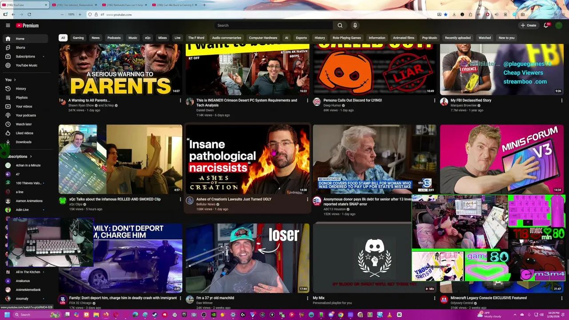
Task: Open Subscriptions in the sidebar
Action: click(25, 56)
